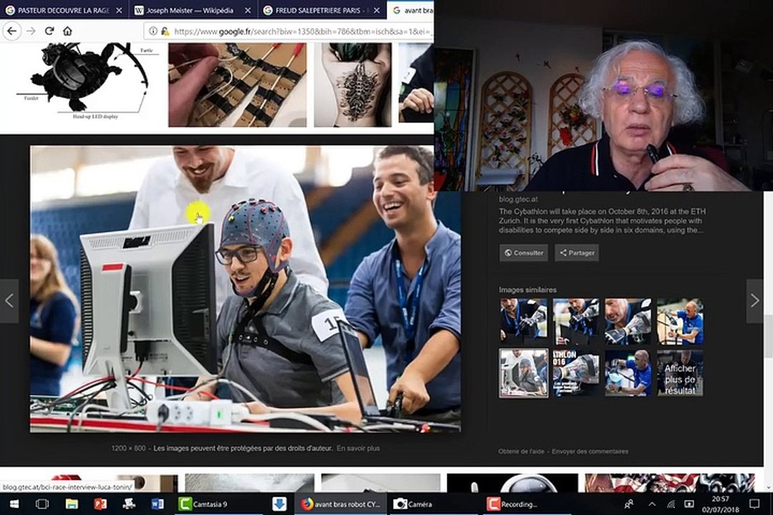This screenshot has width=773, height=515.
Task: Open second similar image in top row
Action: 575,321
